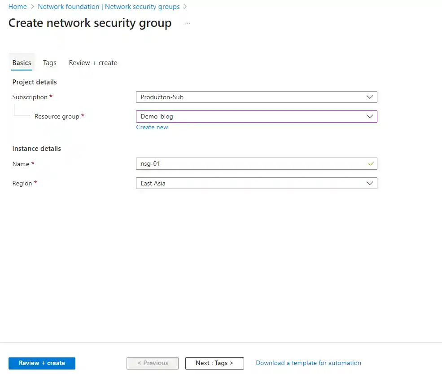Viewport: 442px width, 374px height.
Task: Click the blue Review + create button
Action: point(42,363)
